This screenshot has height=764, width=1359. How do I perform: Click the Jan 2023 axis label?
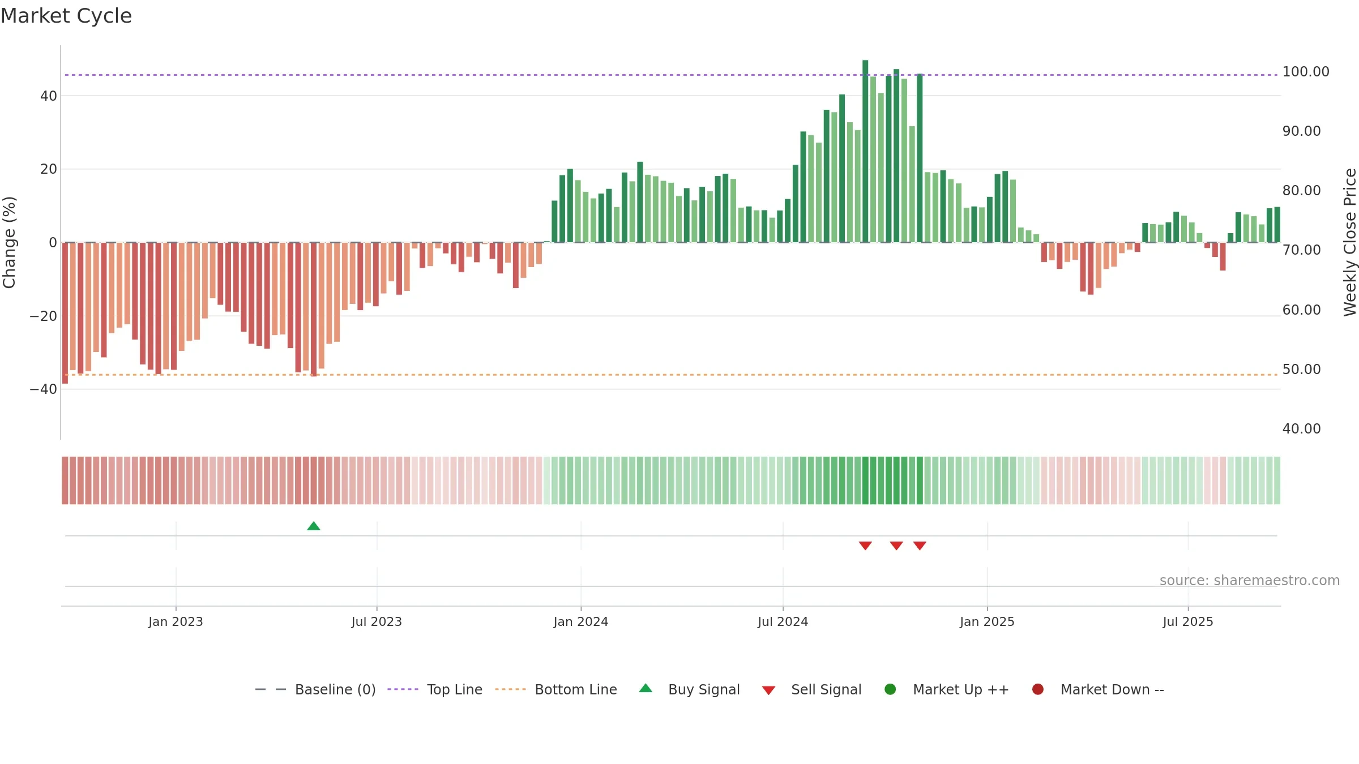pos(176,621)
